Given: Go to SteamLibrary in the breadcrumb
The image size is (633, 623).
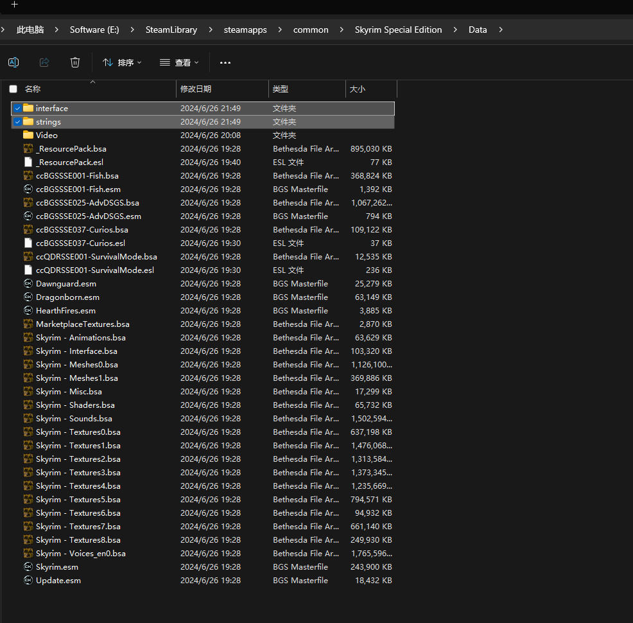Looking at the screenshot, I should [x=171, y=30].
